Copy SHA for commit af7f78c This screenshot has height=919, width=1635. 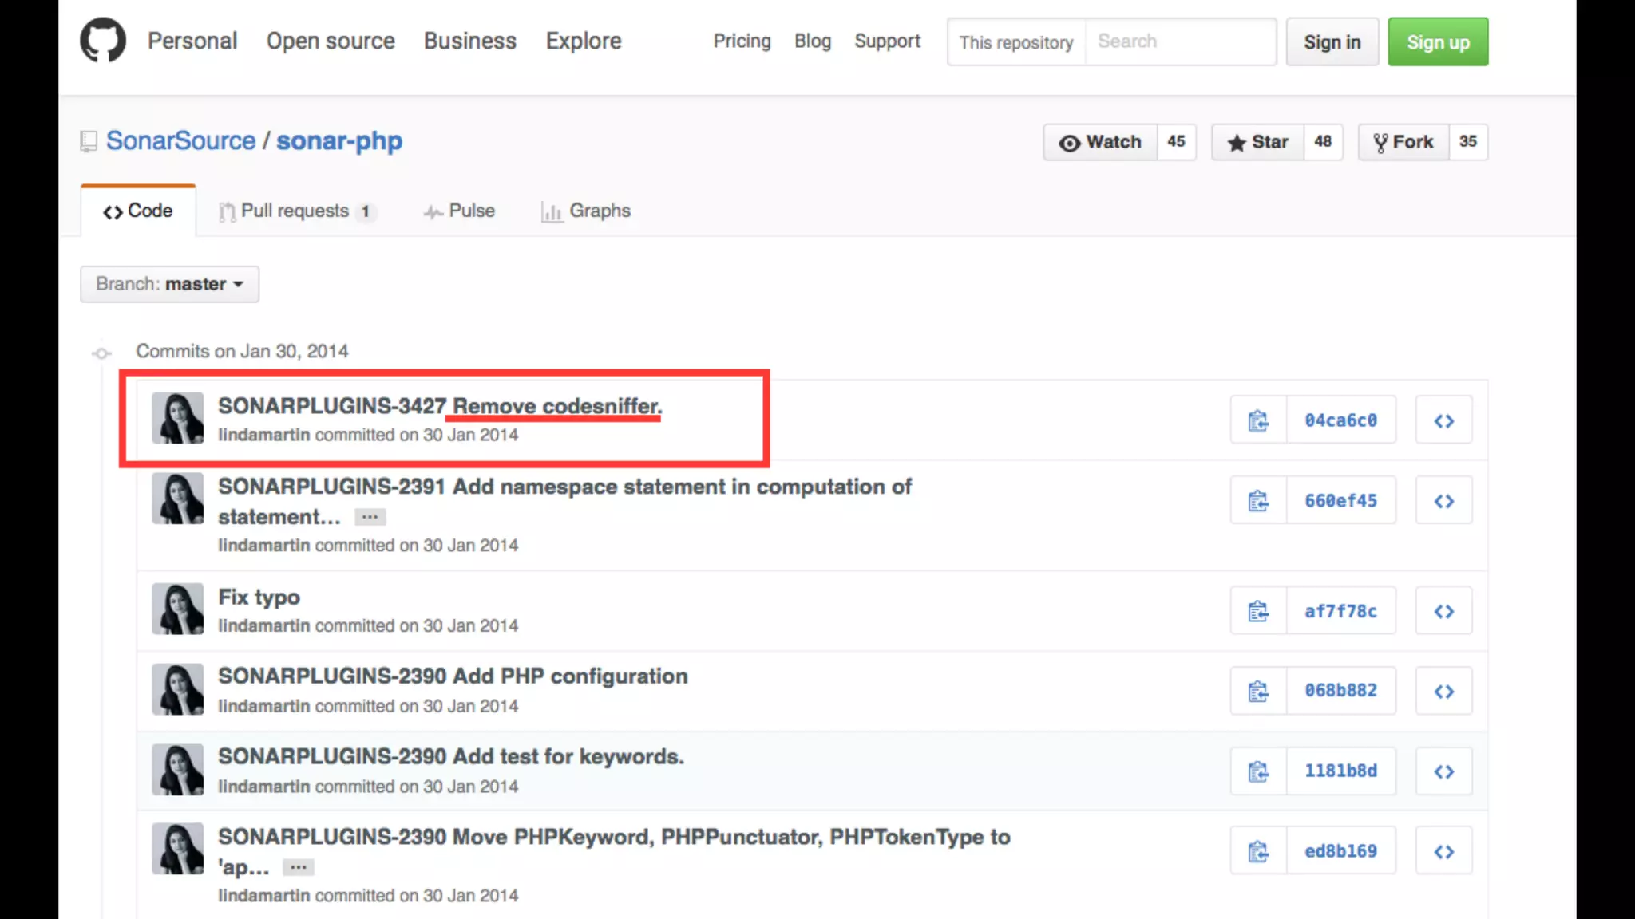pos(1259,611)
